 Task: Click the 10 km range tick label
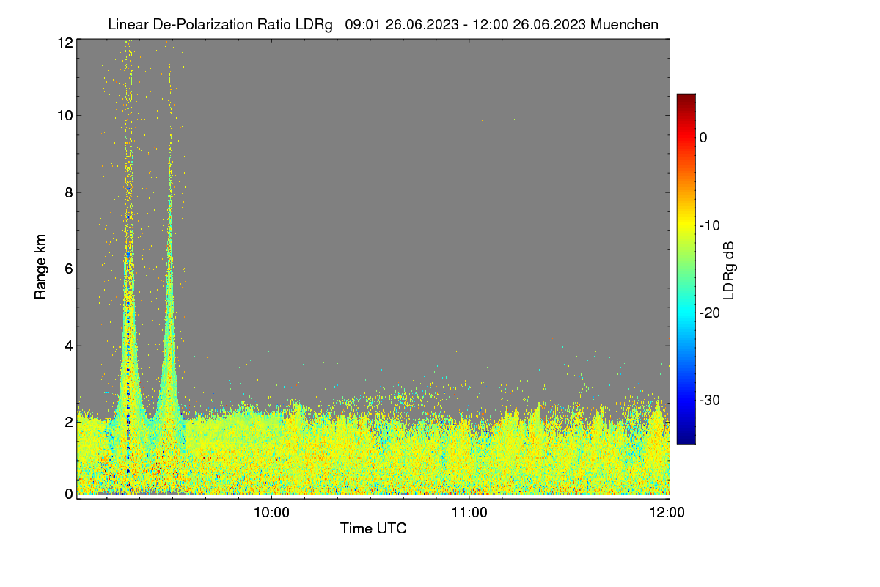point(65,115)
